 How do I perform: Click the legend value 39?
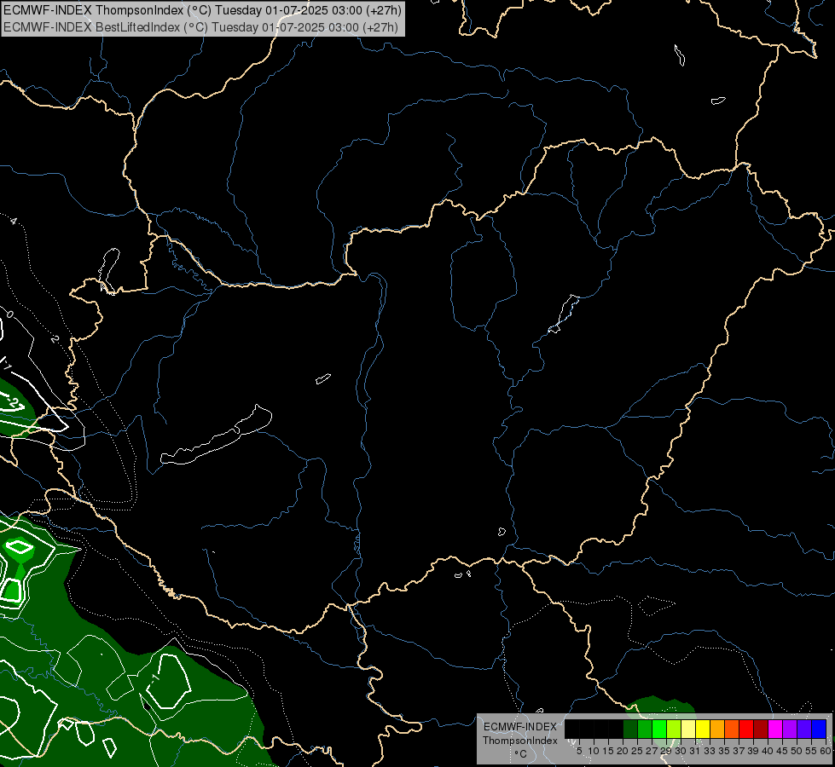[x=753, y=751]
